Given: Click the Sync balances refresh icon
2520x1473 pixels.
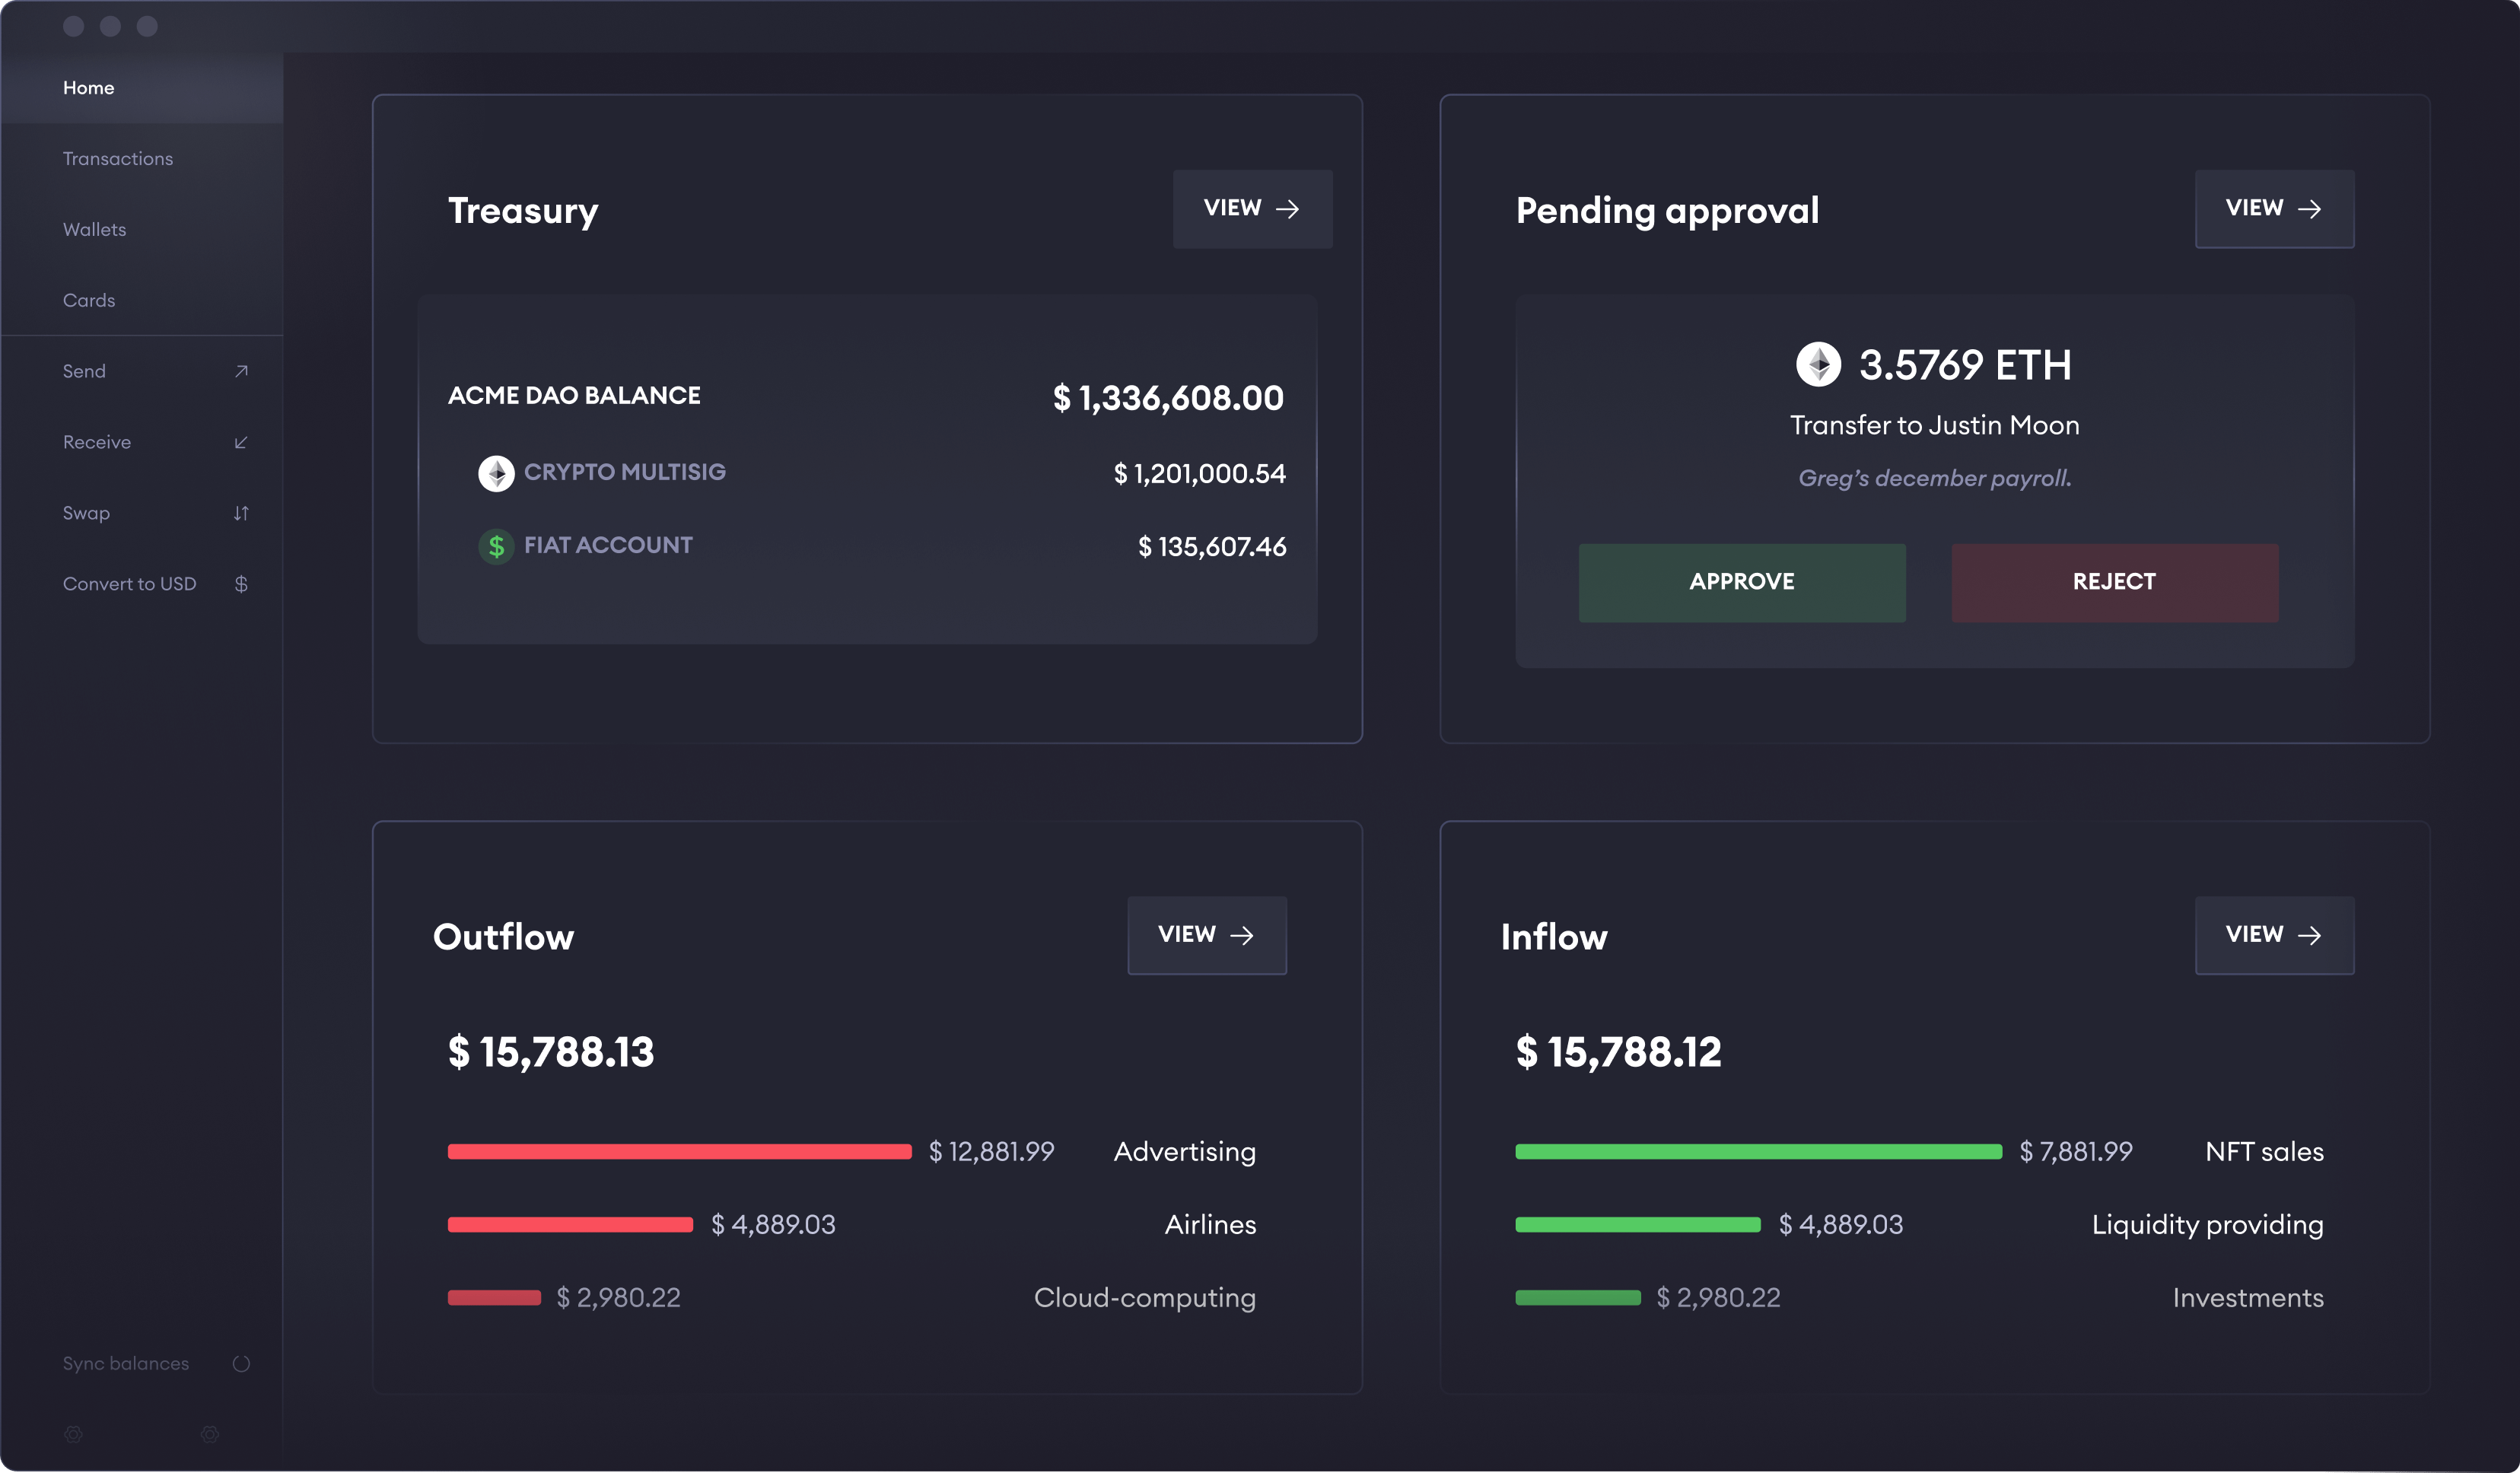Looking at the screenshot, I should pyautogui.click(x=241, y=1364).
